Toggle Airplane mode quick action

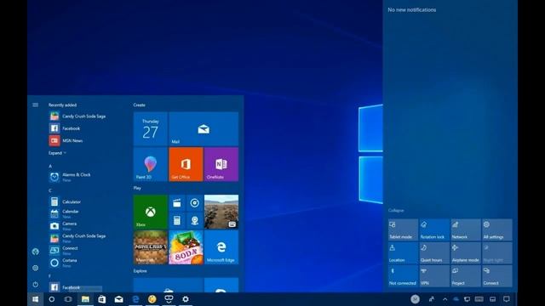tap(466, 253)
